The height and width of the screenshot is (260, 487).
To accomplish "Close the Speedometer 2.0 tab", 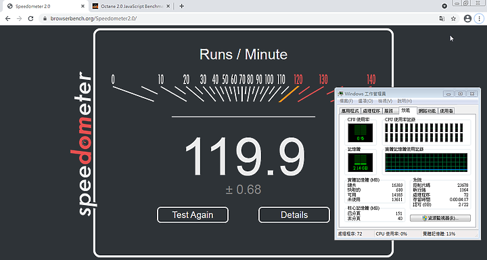I will pyautogui.click(x=83, y=6).
